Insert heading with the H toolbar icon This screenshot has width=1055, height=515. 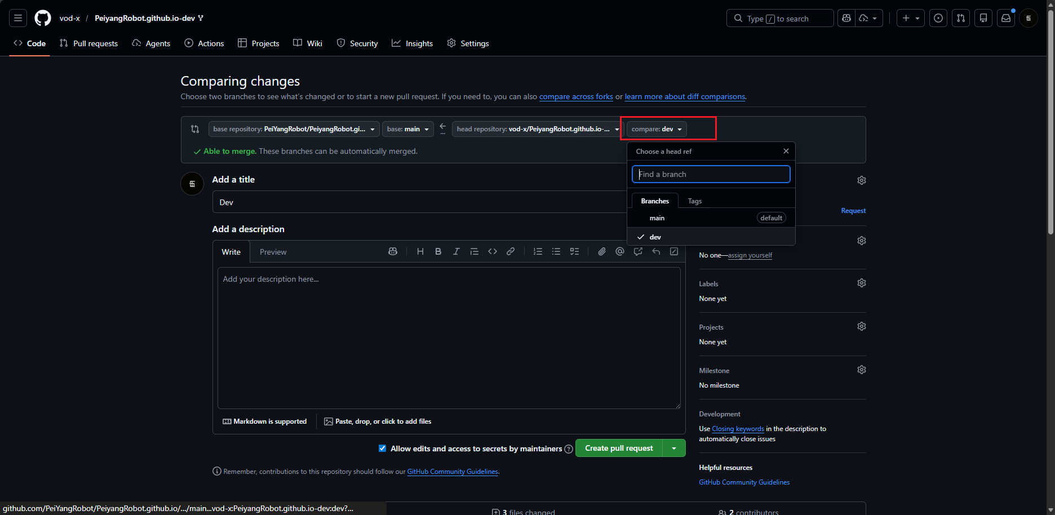coord(420,251)
